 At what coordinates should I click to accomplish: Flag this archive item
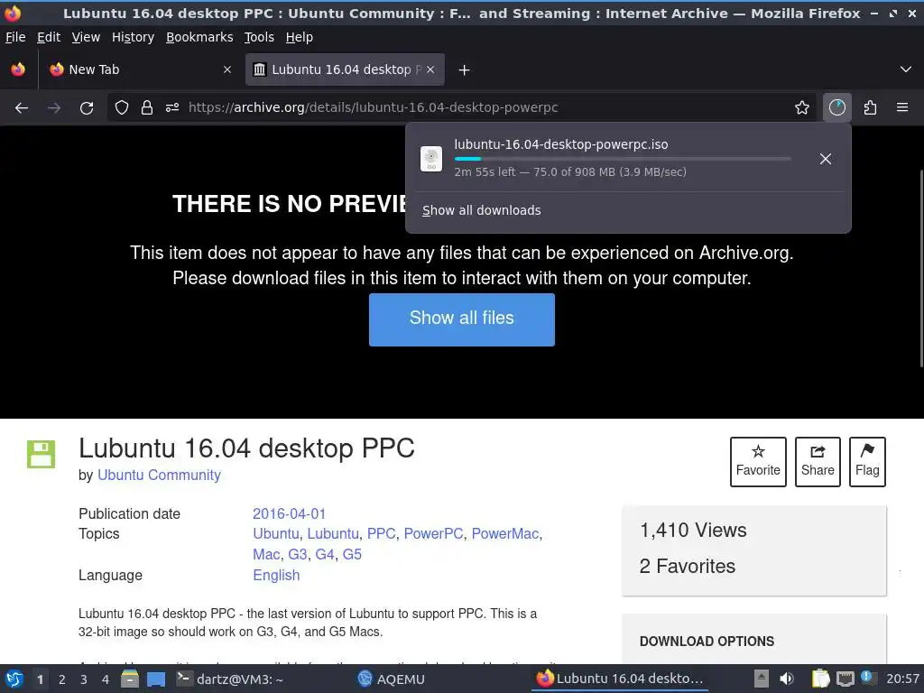867,461
